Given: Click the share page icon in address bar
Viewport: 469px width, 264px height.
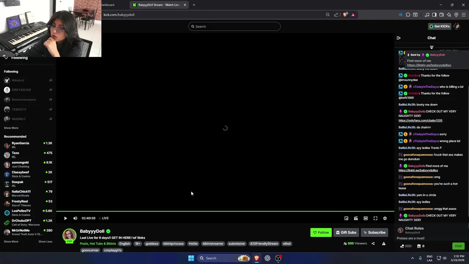Looking at the screenshot, I should [x=336, y=15].
